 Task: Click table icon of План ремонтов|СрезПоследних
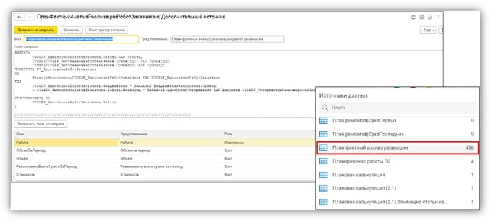point(323,134)
